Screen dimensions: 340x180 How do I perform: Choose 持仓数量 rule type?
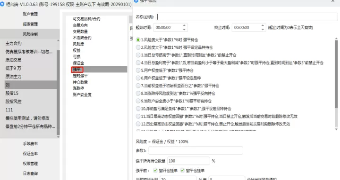(x=80, y=82)
